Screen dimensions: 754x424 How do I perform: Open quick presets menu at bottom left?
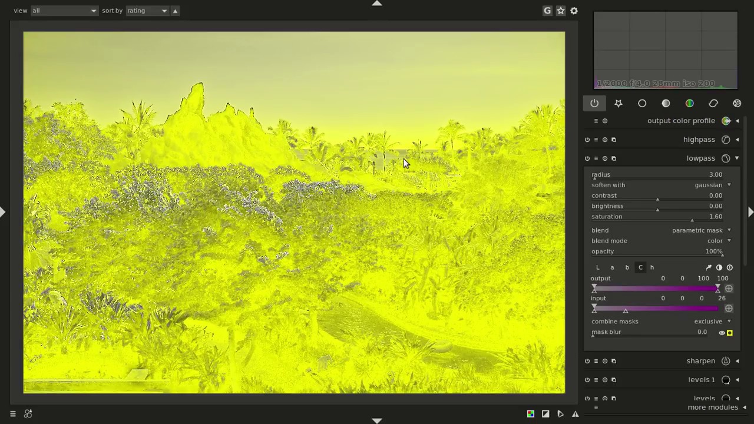(x=12, y=414)
